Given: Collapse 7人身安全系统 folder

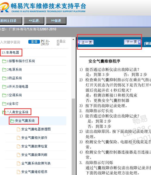Looking at the screenshot, I should 18,112.
